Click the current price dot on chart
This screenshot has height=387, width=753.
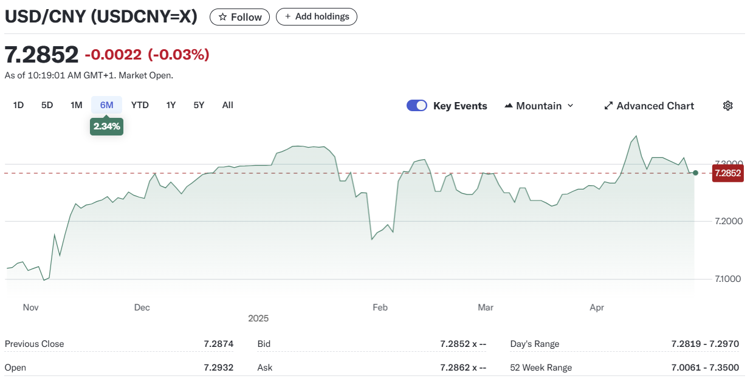695,173
